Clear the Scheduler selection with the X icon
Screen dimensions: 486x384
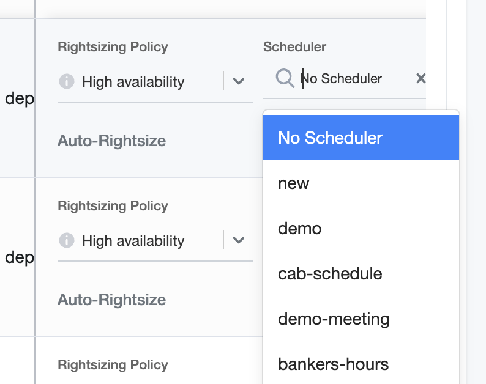click(421, 78)
